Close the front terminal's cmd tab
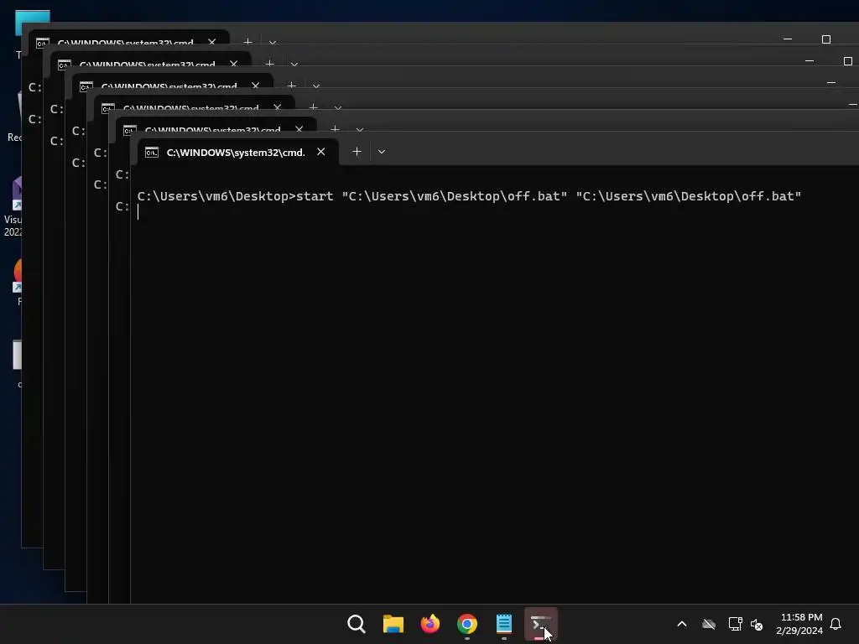Viewport: 859px width, 644px height. coord(321,152)
